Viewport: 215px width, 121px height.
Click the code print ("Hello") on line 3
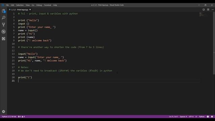point(29,20)
